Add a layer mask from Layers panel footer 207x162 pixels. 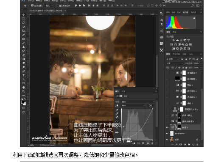(181, 145)
